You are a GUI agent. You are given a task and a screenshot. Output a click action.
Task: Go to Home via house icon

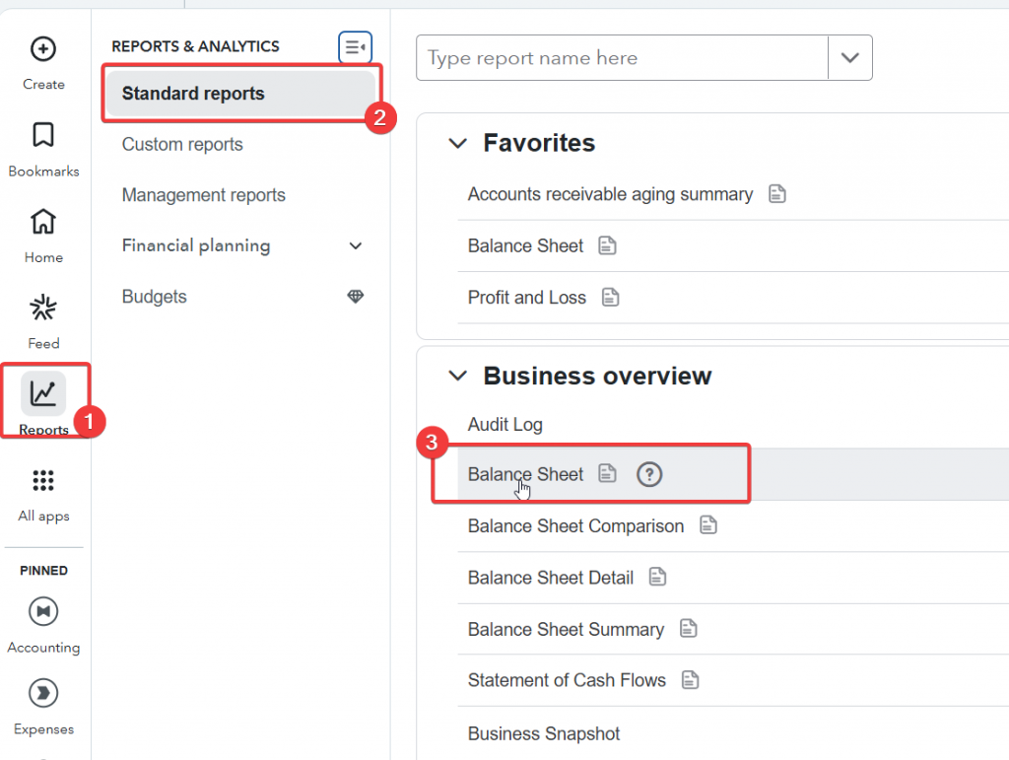coord(43,222)
